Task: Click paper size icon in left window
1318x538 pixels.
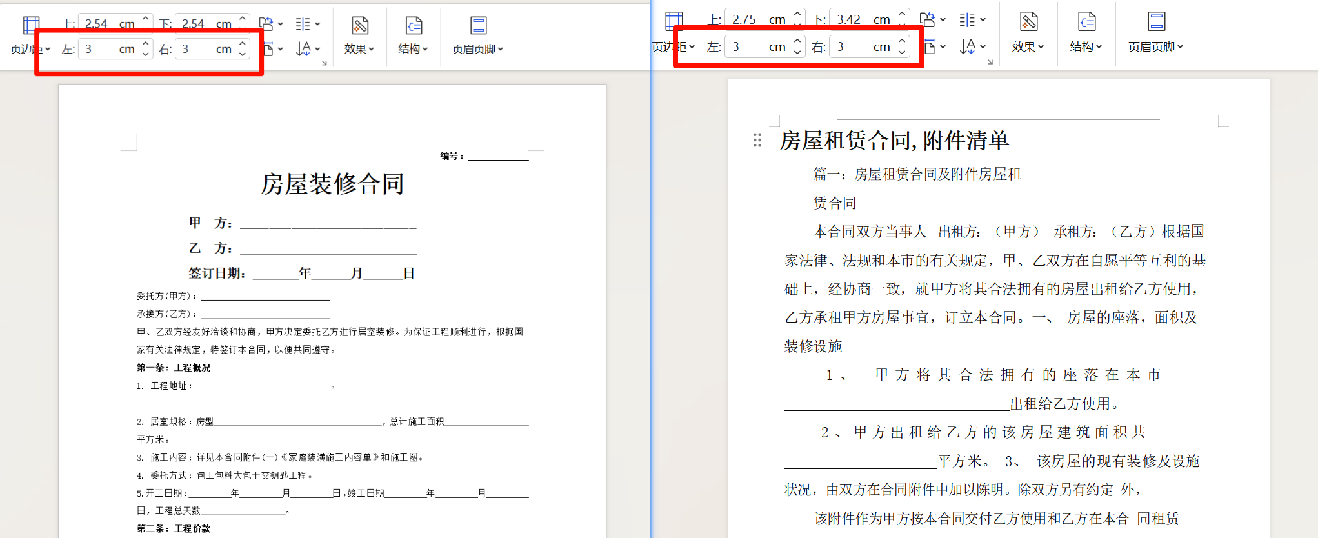Action: pos(269,49)
